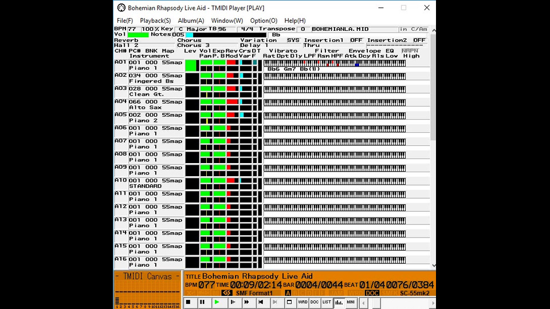Open the Playback(S) menu
This screenshot has height=309, width=550.
pos(155,21)
